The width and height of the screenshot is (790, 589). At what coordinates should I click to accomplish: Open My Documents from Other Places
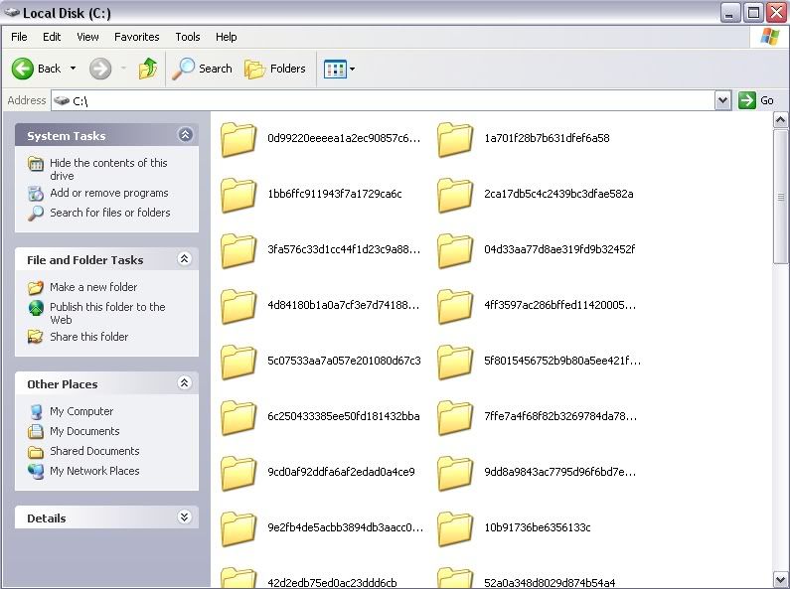coord(84,431)
